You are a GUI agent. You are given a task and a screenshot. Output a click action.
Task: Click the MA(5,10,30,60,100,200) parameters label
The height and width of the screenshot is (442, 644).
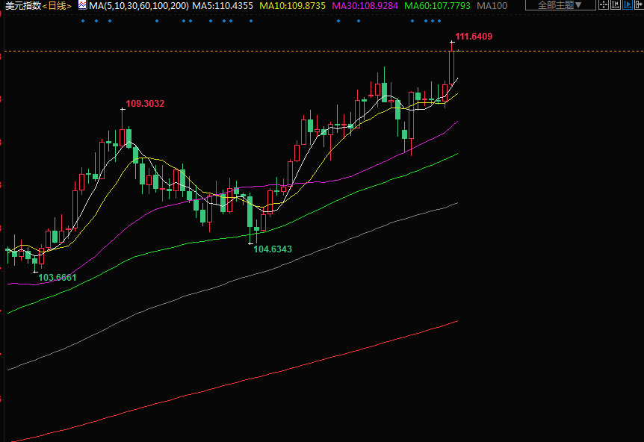[138, 5]
